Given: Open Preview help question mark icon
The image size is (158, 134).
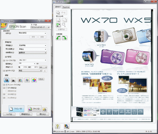Looking at the screenshot, I should coord(57,126).
